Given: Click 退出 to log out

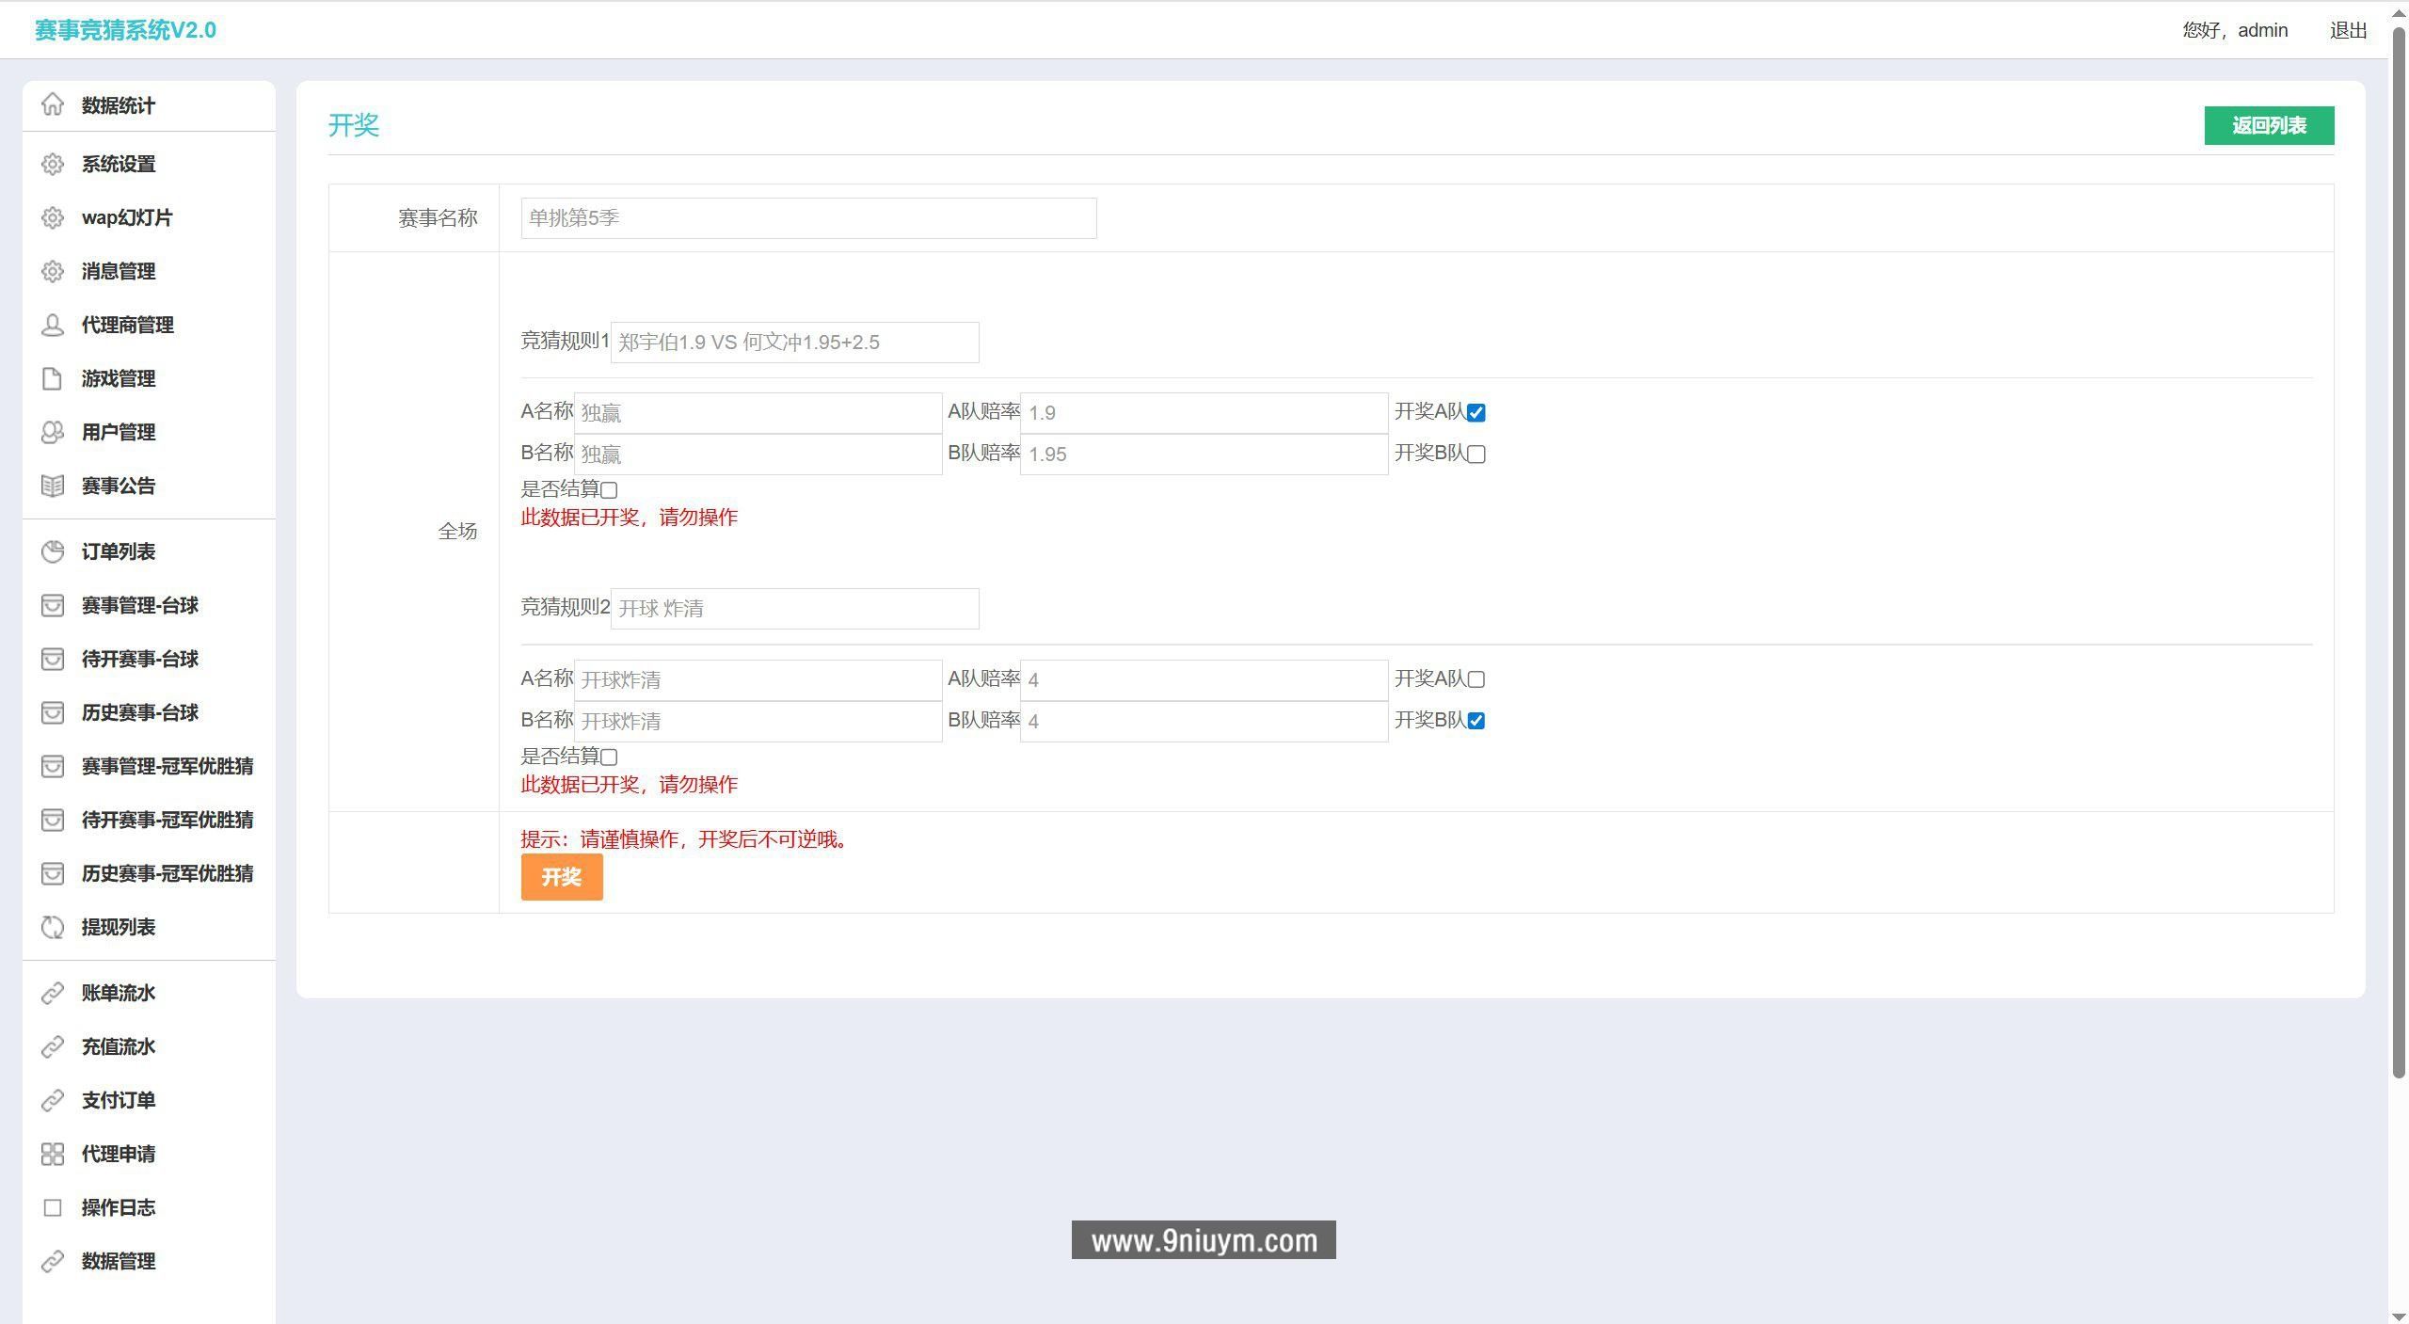Looking at the screenshot, I should [x=2348, y=30].
